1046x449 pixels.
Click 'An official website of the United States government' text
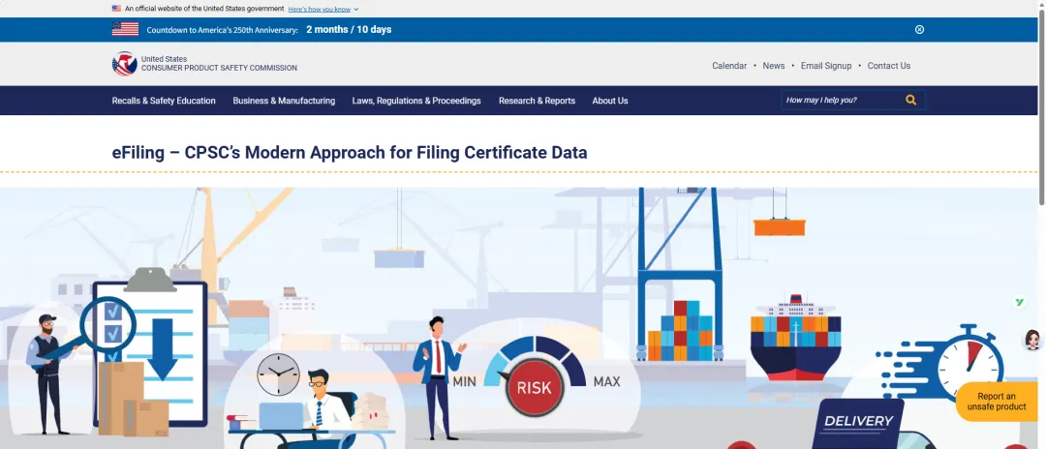[204, 10]
